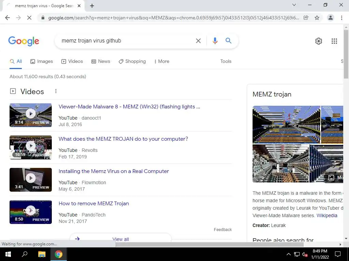
Task: Open Windows taskbar search
Action: 25,254
